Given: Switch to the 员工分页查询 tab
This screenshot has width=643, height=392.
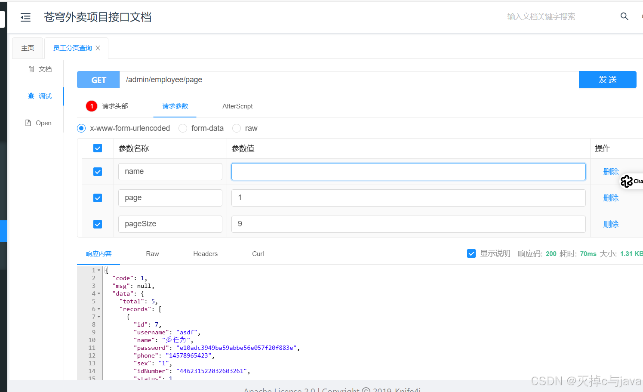Looking at the screenshot, I should [72, 48].
